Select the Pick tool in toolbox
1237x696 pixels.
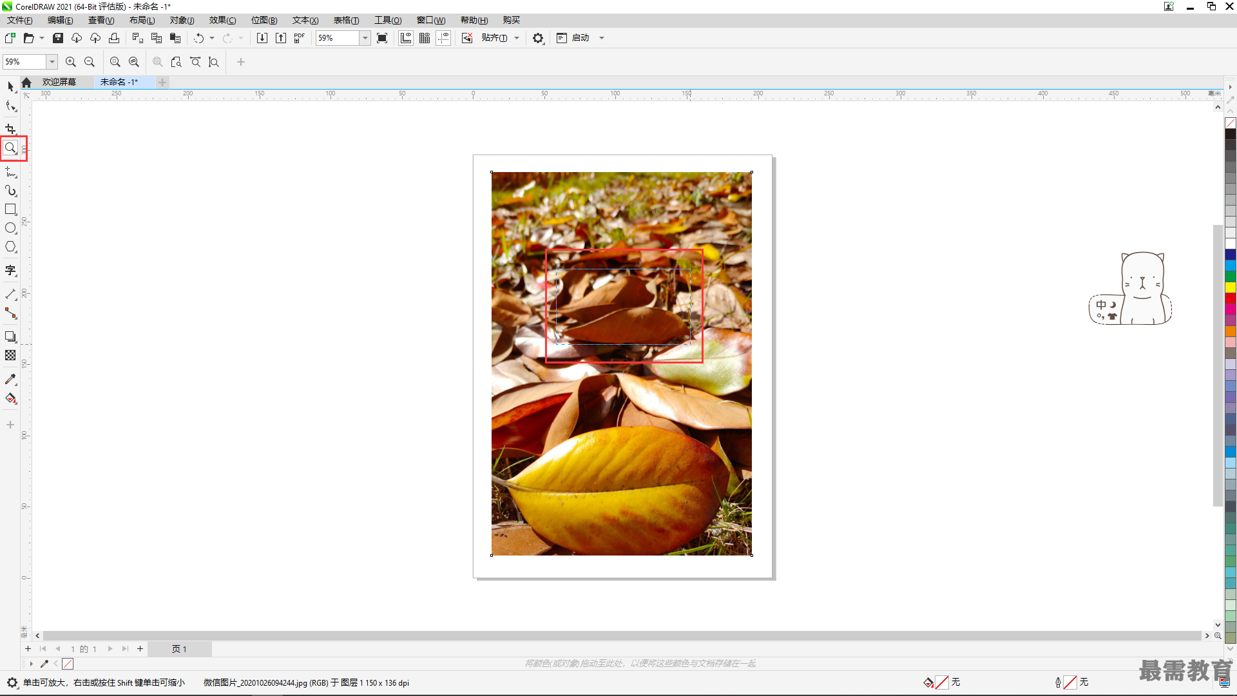(10, 86)
